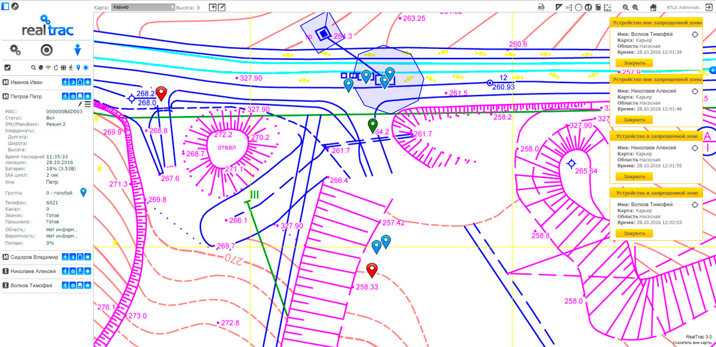Open the wrench settings tool

[x=15, y=5]
